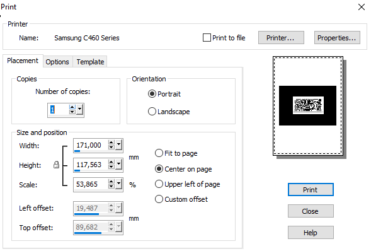Open the Scale value dropdown arrow

coord(118,184)
